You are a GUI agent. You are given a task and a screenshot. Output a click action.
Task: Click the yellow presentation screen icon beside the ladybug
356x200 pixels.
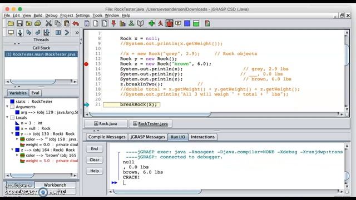click(x=178, y=23)
